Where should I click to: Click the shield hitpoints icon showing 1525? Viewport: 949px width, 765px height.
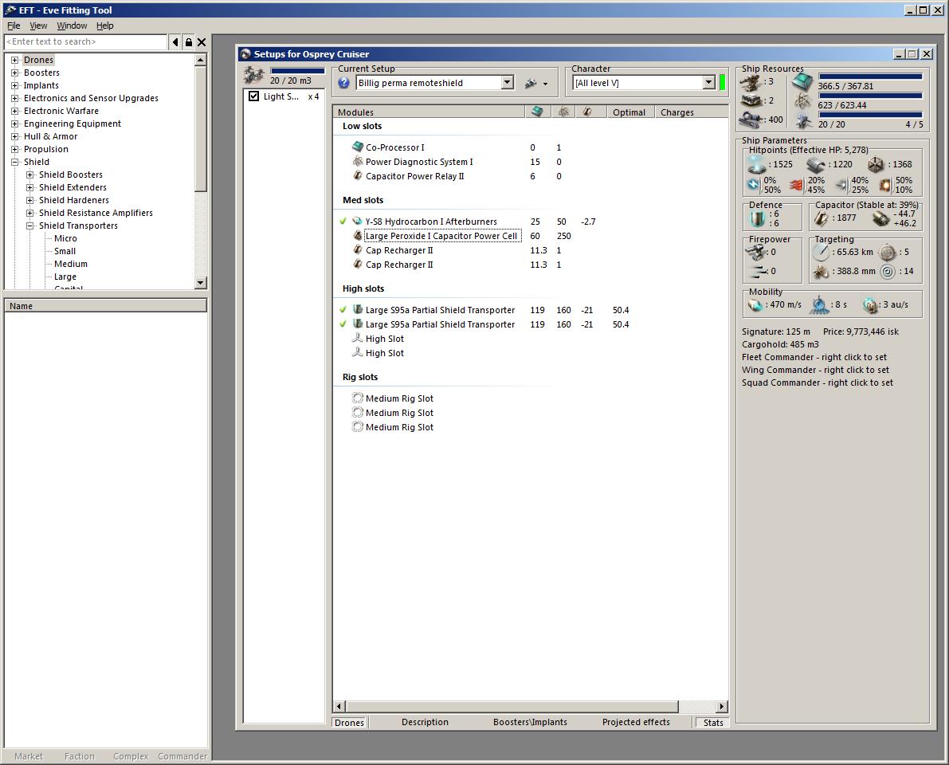click(757, 164)
